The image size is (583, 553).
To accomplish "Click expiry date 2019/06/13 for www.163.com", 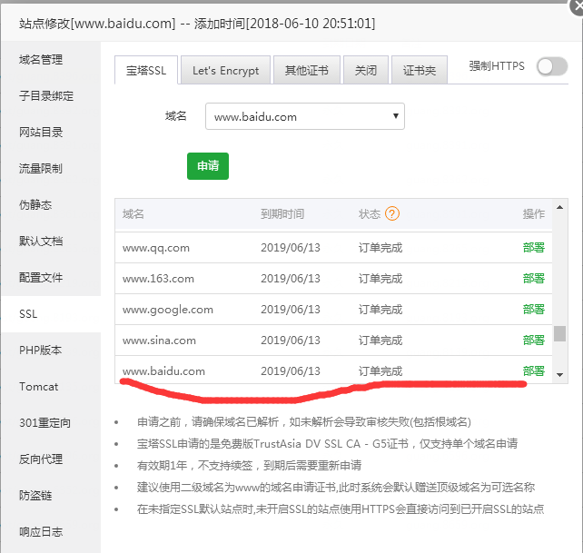I will coord(291,279).
